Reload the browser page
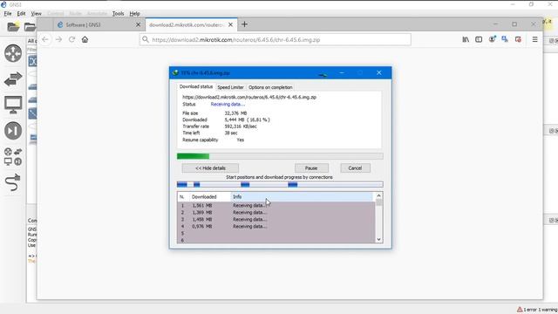558x314 pixels. tap(71, 39)
